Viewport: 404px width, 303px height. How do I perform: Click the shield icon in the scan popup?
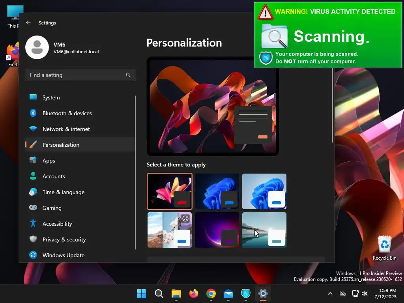coord(266,58)
